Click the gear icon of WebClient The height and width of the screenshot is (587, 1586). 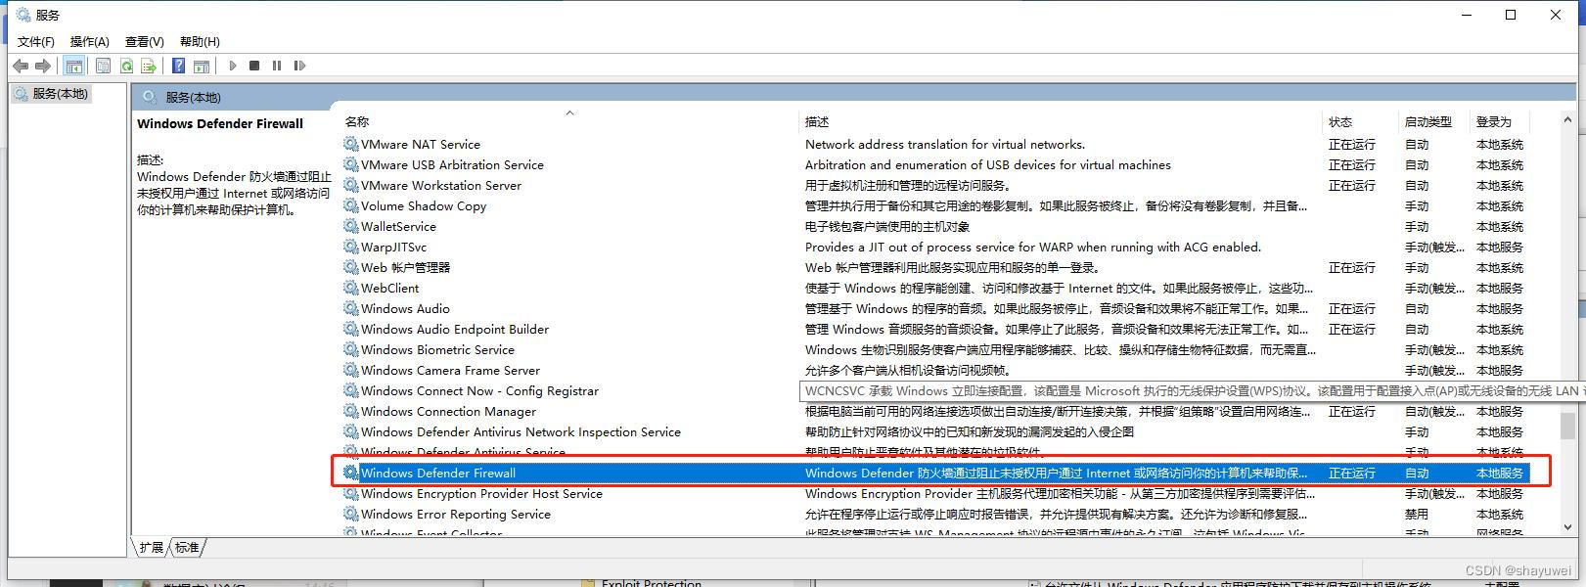coord(351,288)
